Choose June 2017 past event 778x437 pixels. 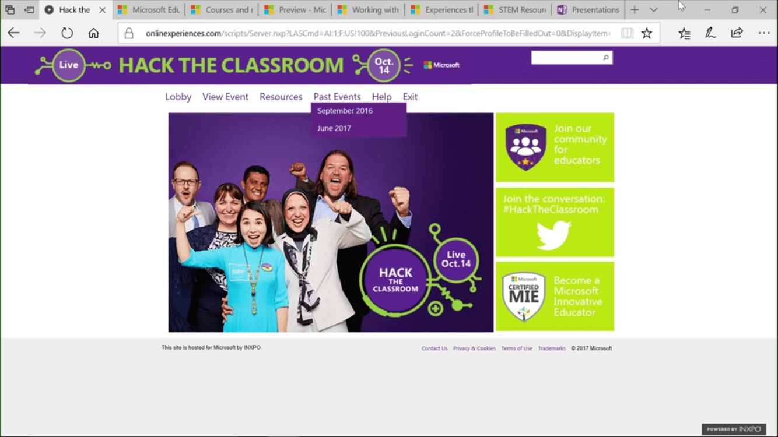click(x=334, y=128)
